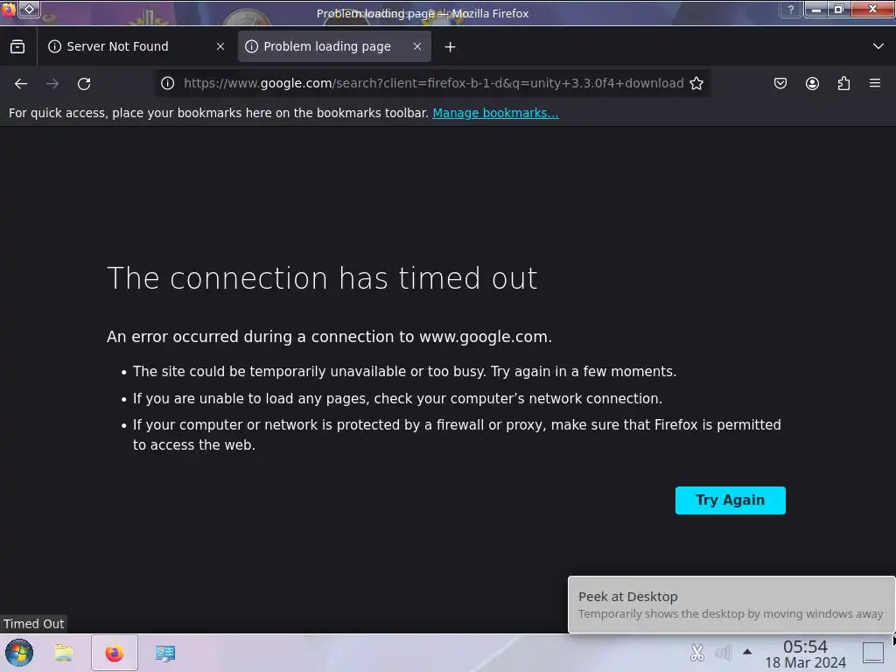Viewport: 896px width, 672px height.
Task: Click the Try Again button
Action: [x=730, y=500]
